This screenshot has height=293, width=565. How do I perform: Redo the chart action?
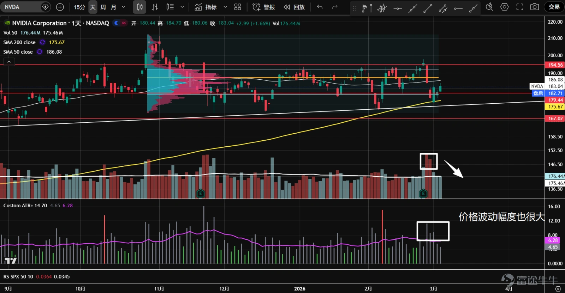point(335,7)
